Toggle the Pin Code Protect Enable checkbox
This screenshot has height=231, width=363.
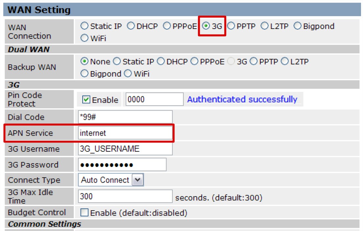pos(86,100)
